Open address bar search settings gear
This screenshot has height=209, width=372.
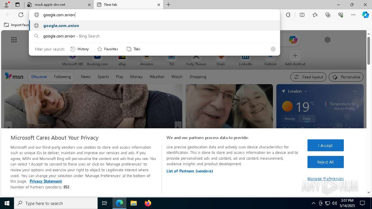[x=273, y=49]
